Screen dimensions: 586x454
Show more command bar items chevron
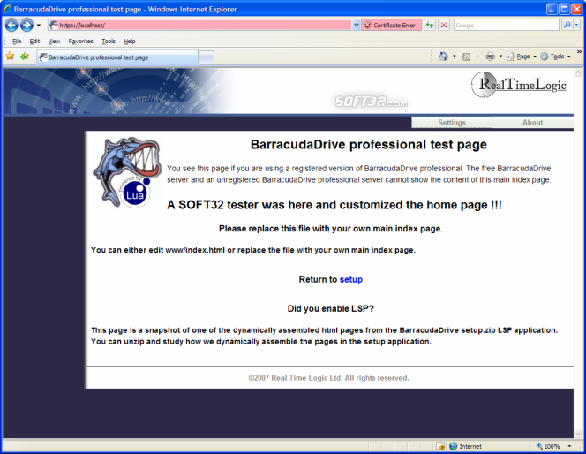tap(579, 51)
